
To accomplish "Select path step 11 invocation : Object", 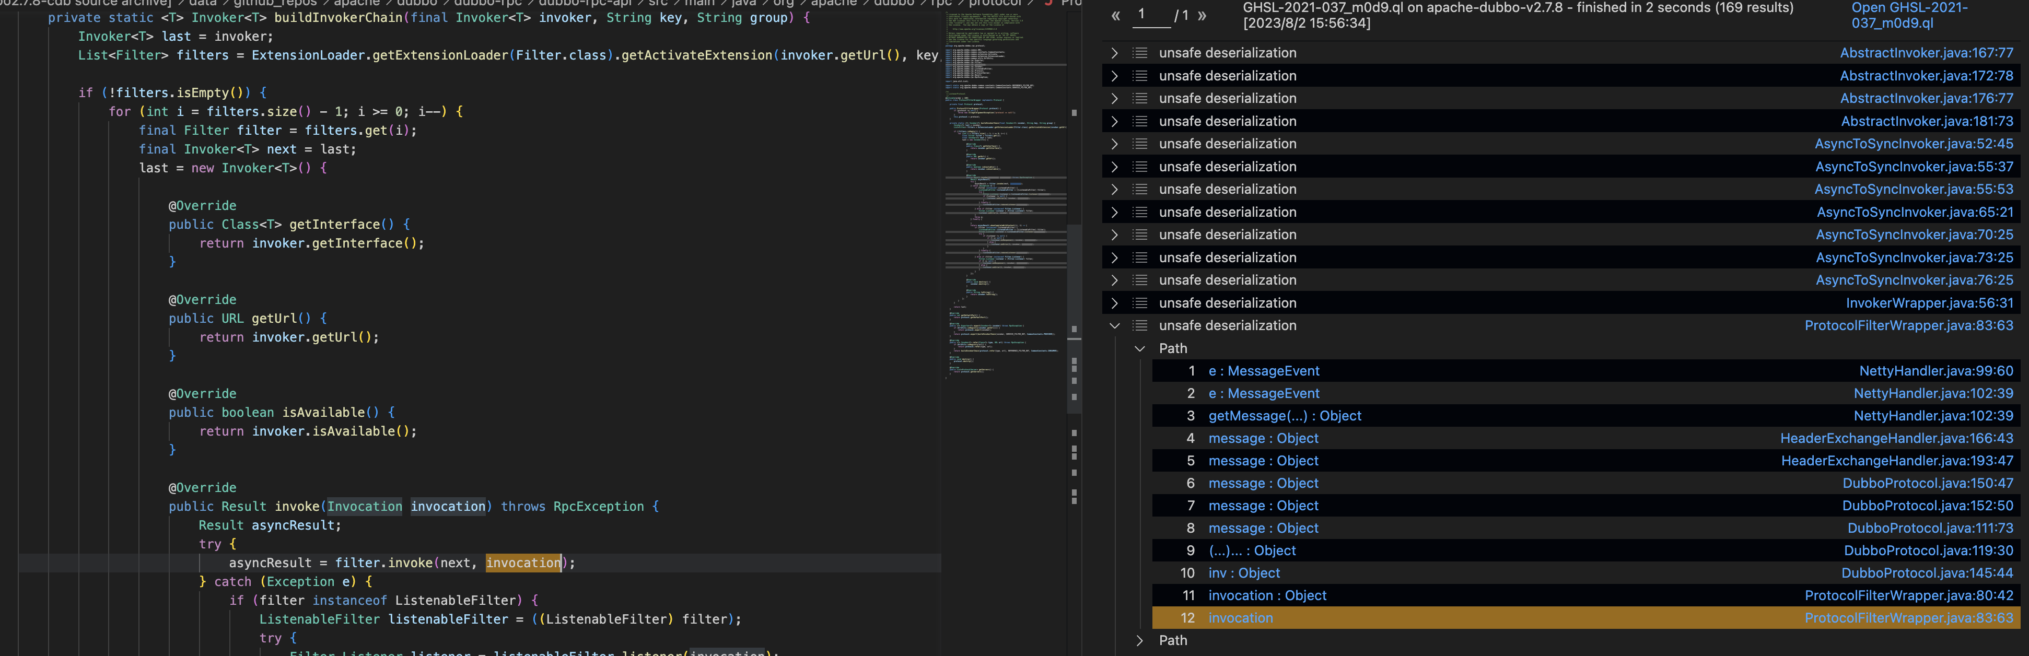I will point(1266,596).
